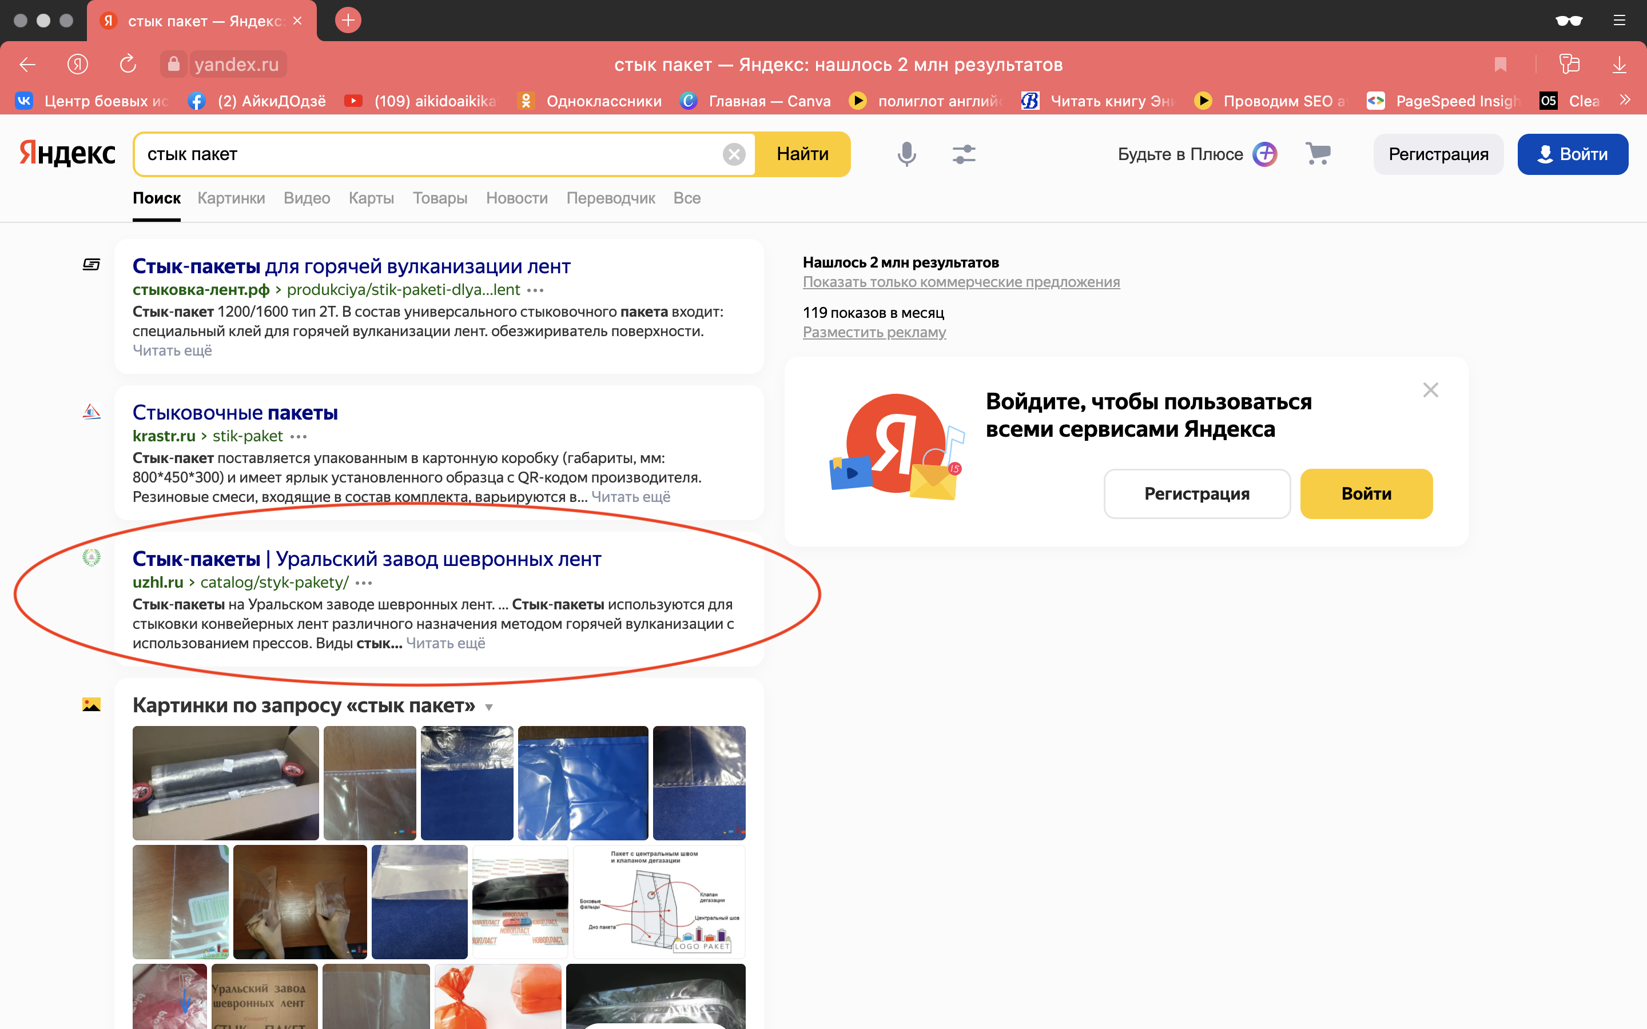Clear the search query with the X icon

click(x=734, y=154)
